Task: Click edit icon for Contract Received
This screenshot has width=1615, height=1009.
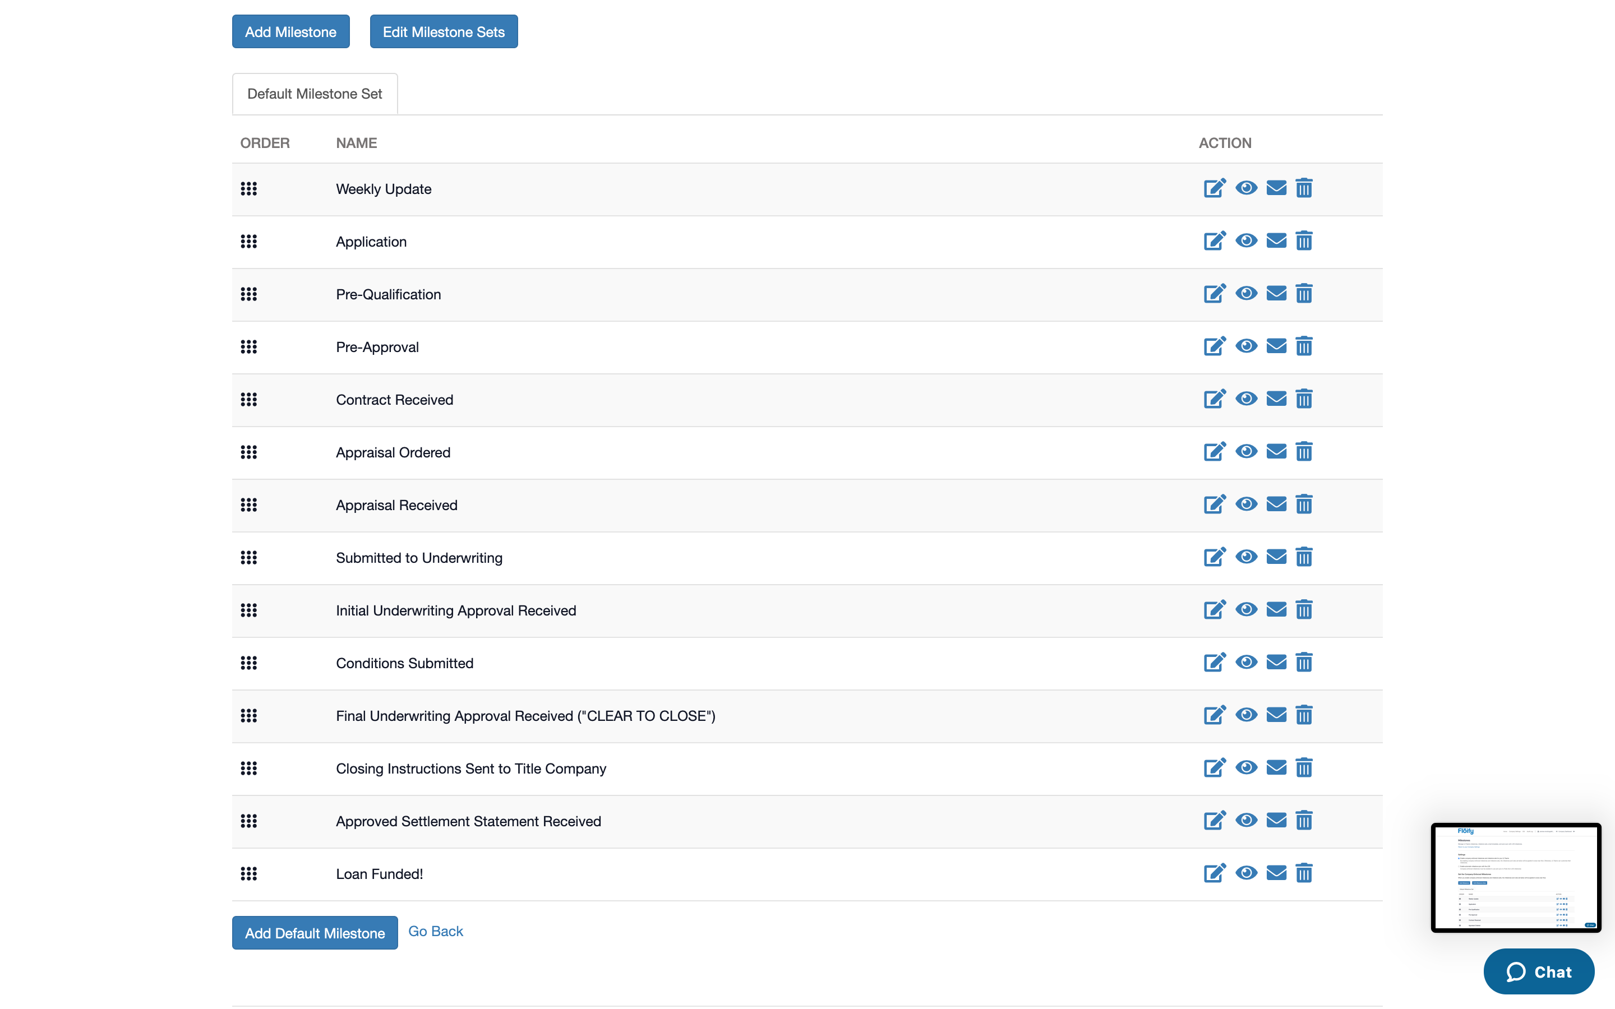Action: [1214, 399]
